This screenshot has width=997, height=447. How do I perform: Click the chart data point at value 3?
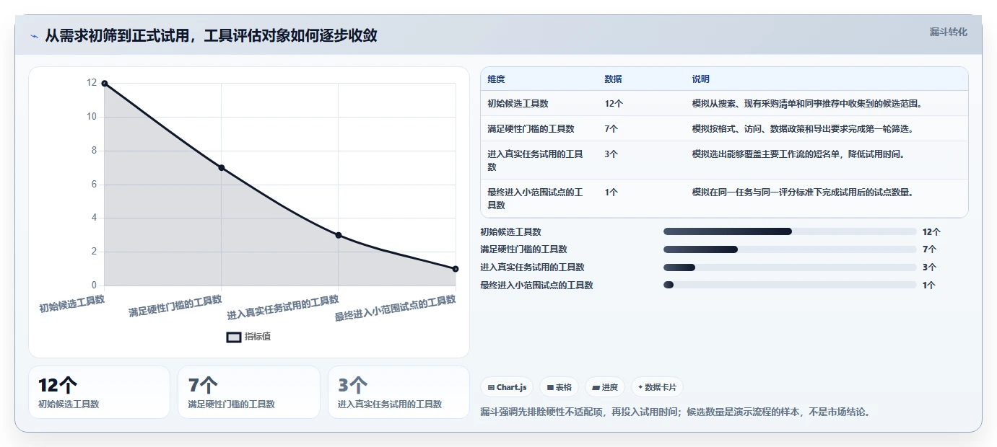(x=338, y=235)
